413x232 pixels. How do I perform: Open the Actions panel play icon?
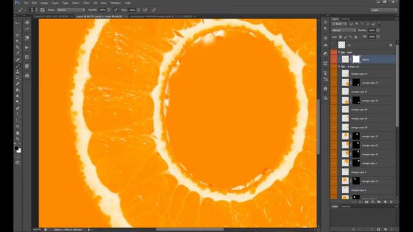(27, 48)
